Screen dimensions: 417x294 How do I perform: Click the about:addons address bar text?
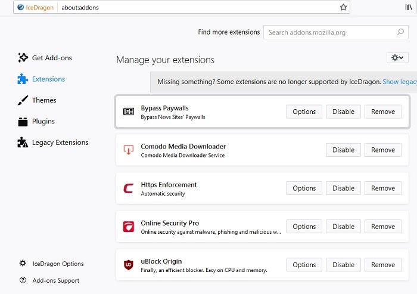point(80,8)
